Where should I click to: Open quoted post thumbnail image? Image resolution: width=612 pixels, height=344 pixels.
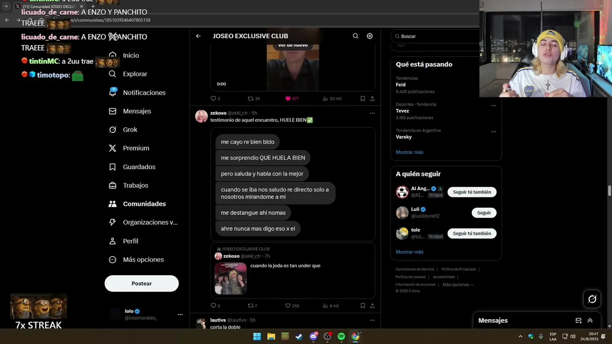pos(230,279)
